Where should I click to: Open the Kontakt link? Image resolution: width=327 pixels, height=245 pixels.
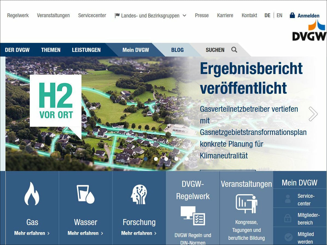[x=249, y=15]
